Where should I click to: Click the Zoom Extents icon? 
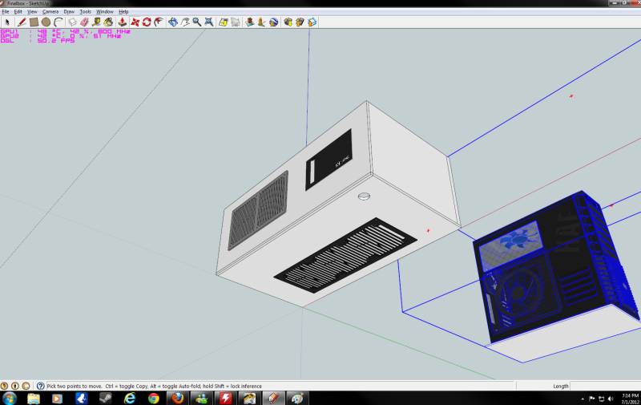(209, 22)
